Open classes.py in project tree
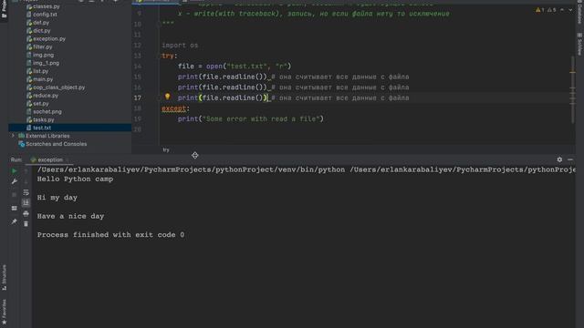The height and width of the screenshot is (328, 584). 46,6
